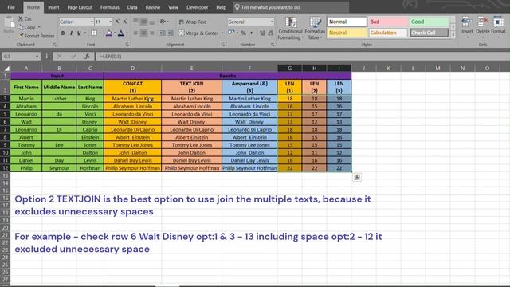
Task: Apply the Bad cell style
Action: click(388, 22)
